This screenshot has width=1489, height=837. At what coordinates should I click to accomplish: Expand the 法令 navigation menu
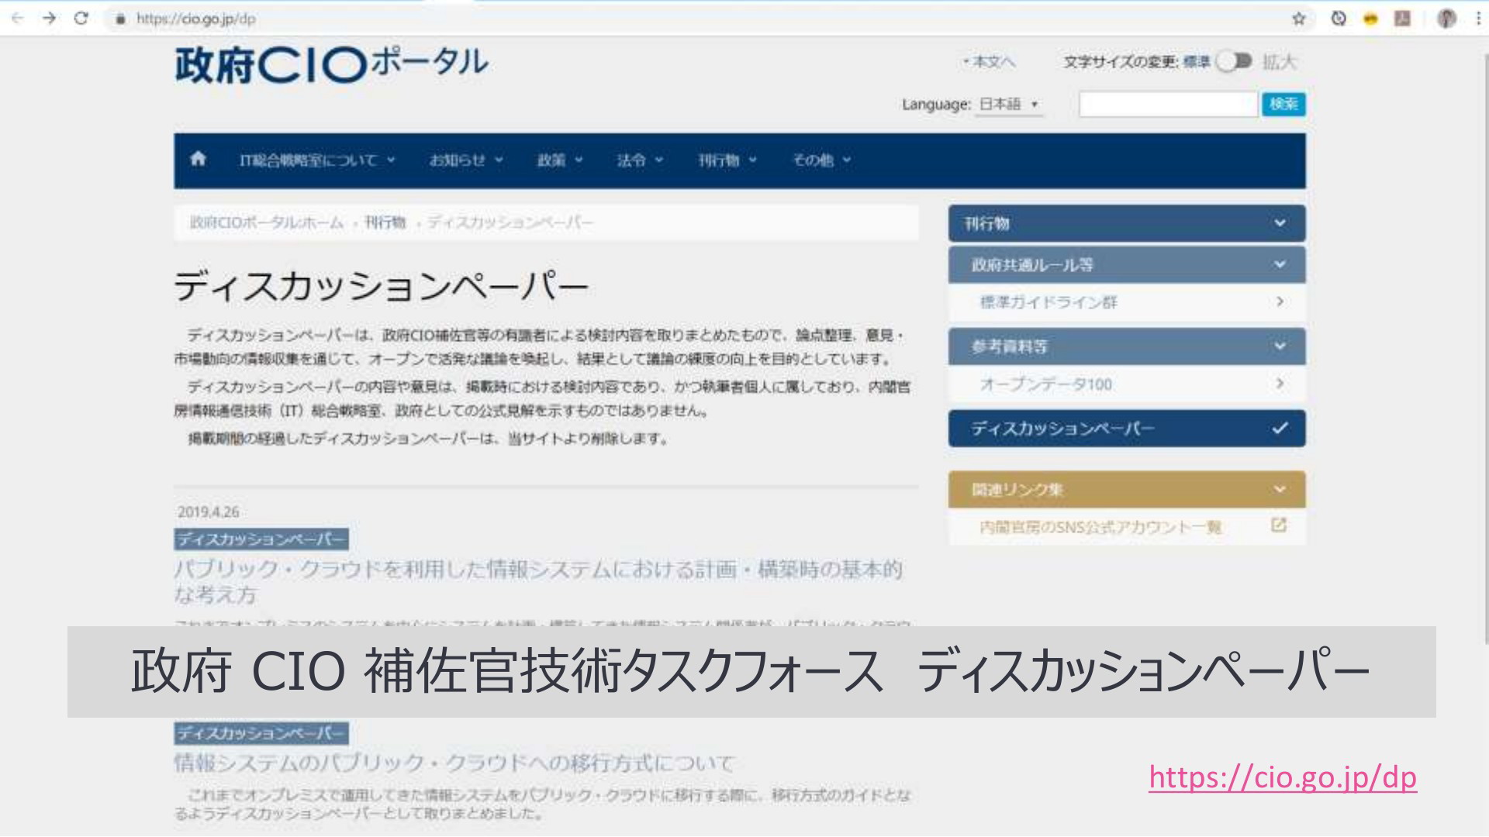click(640, 160)
